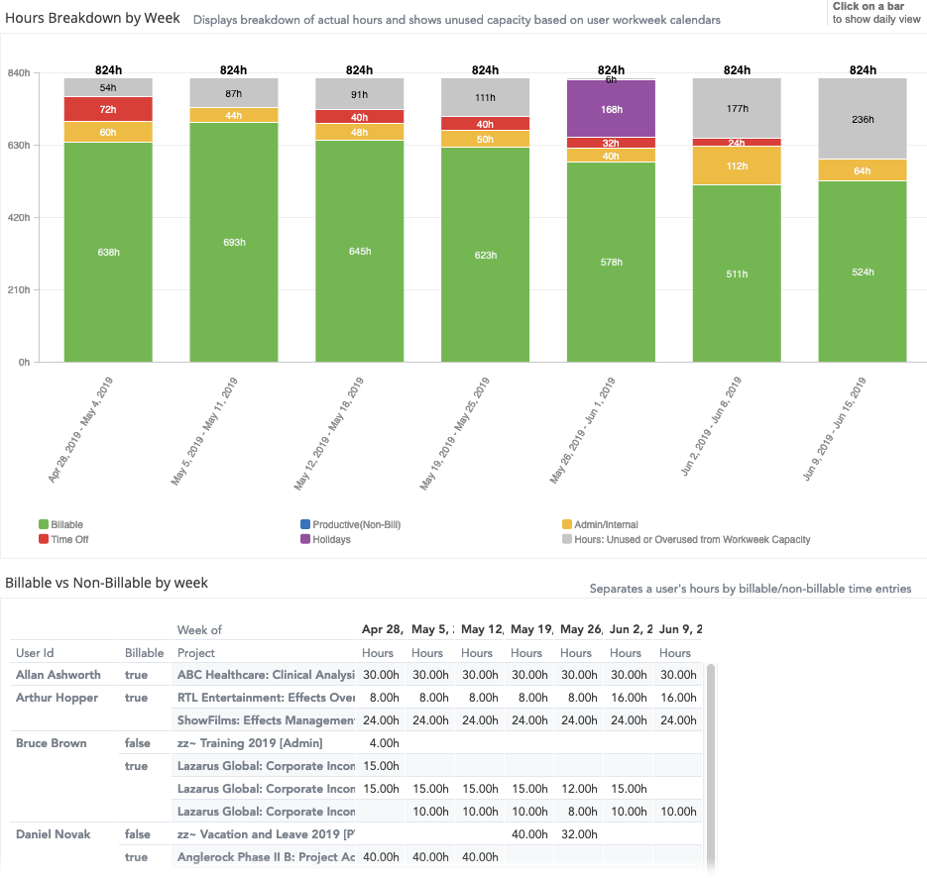Open ABC Healthcare: Clinical Analysis project
This screenshot has width=927, height=878.
pyautogui.click(x=266, y=675)
